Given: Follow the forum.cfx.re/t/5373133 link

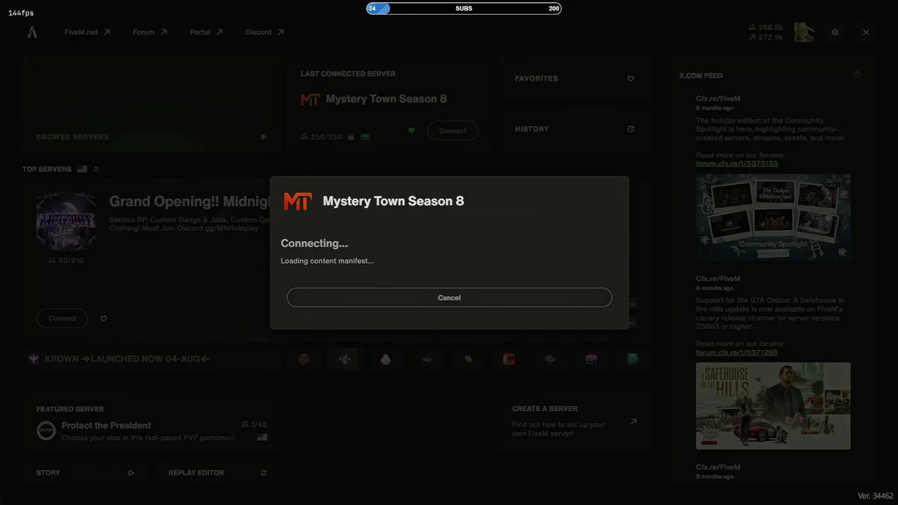Looking at the screenshot, I should coord(737,163).
